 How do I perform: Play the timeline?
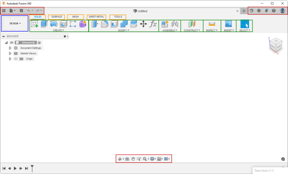coord(15,168)
